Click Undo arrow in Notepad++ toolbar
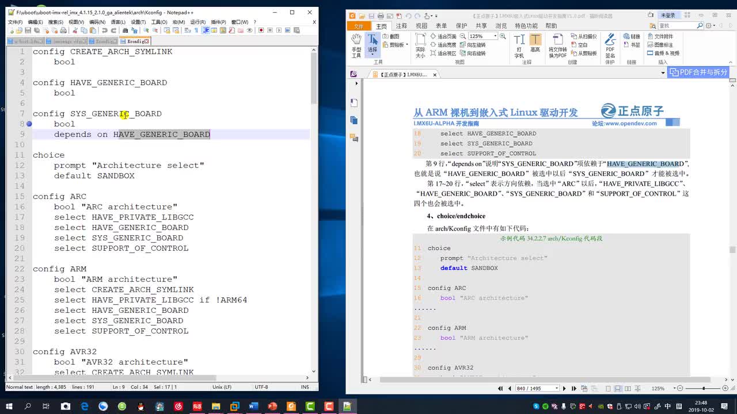 105,30
